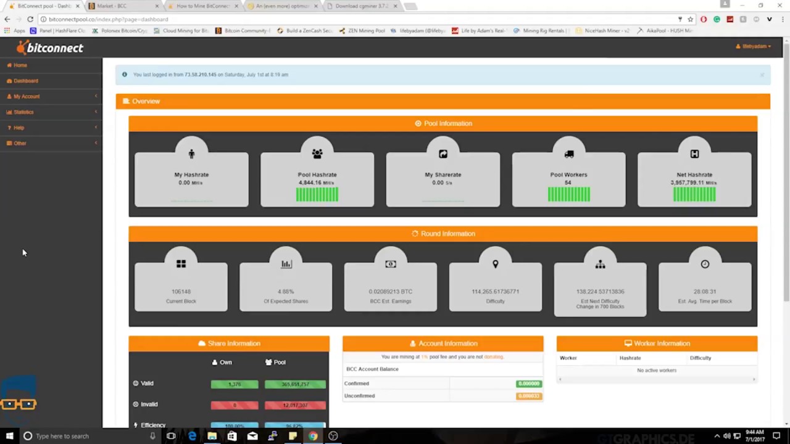Open the lifebyadam user dropdown
Viewport: 790px width, 444px height.
point(754,46)
